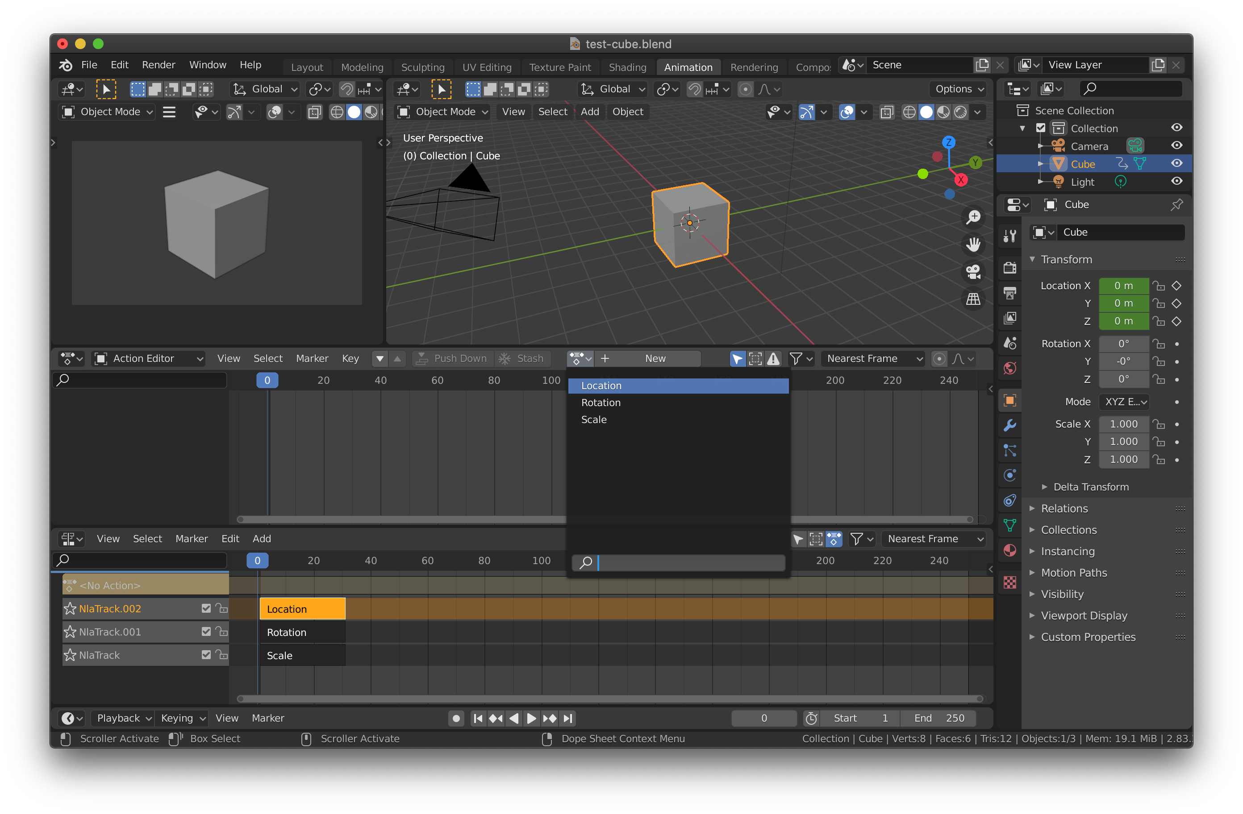Image resolution: width=1243 pixels, height=814 pixels.
Task: Open the Action Editor mode dropdown
Action: coord(148,359)
